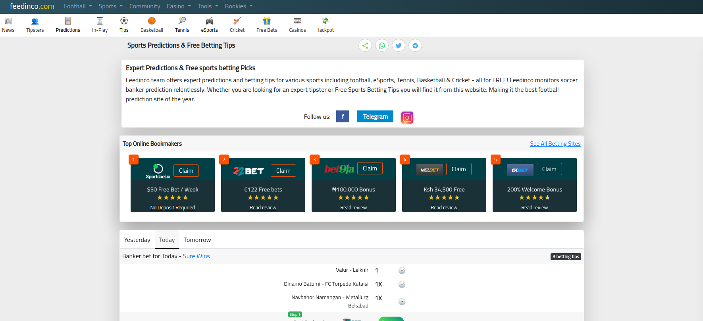
Task: Read review of 1XBET
Action: pos(535,208)
